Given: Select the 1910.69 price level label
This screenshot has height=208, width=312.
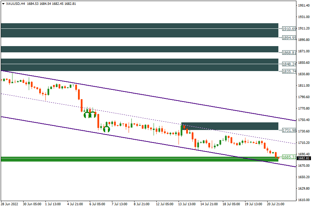Looking at the screenshot, I should (x=289, y=29).
